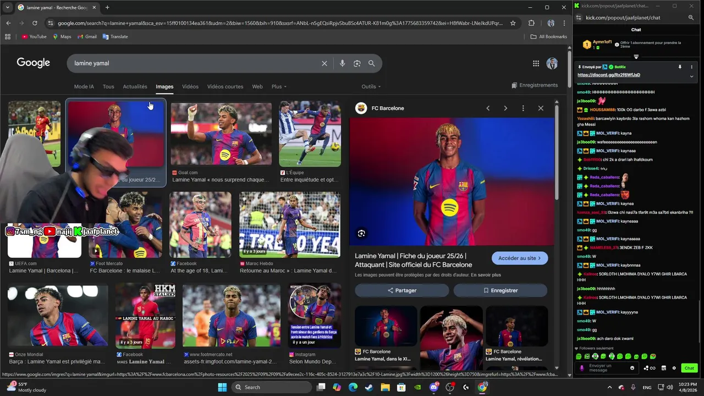This screenshot has height=396, width=704.
Task: Open Chrome extensions puzzle icon
Action: click(x=531, y=23)
